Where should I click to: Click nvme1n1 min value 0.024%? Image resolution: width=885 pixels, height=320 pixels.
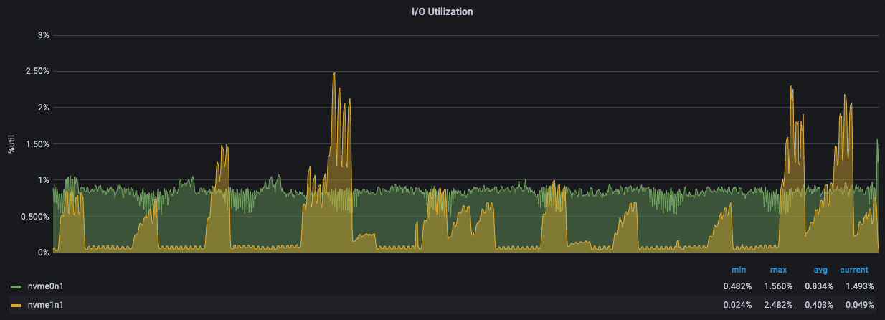coord(737,305)
